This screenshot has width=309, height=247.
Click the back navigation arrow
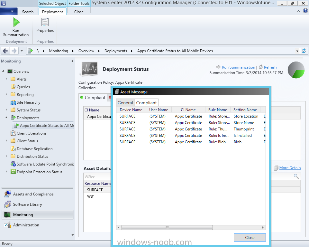point(5,51)
